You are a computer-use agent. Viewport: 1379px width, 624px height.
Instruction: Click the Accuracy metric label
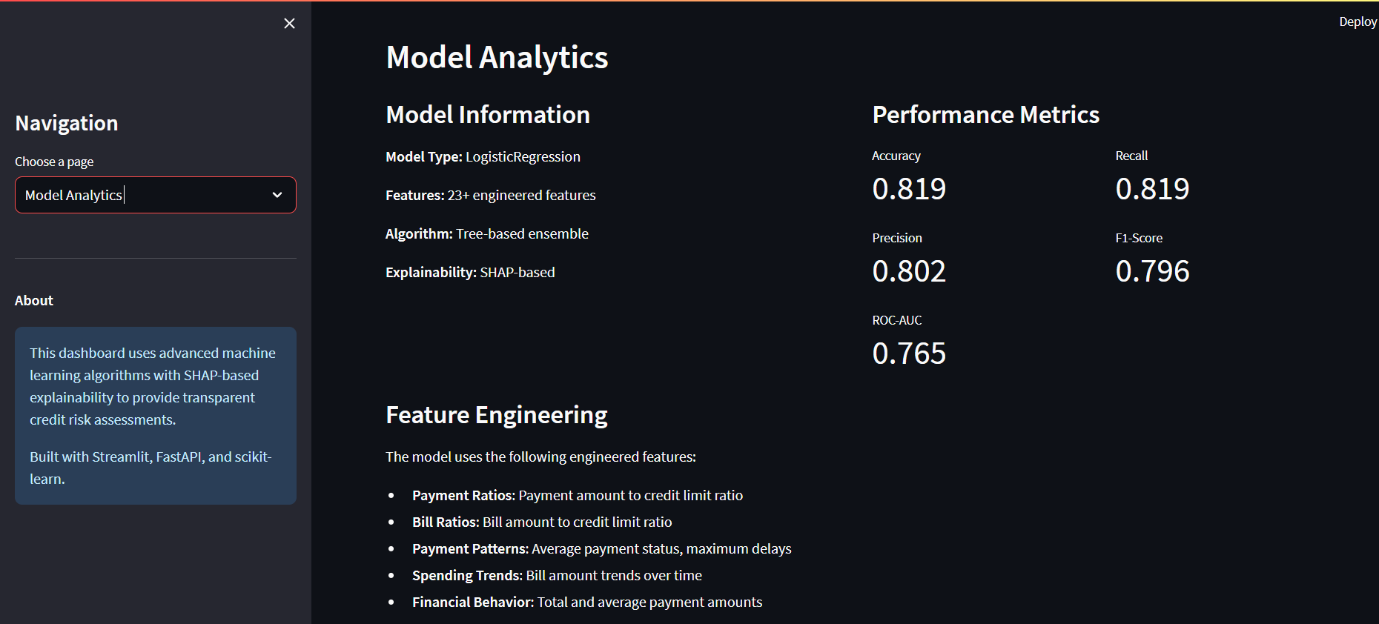point(896,156)
